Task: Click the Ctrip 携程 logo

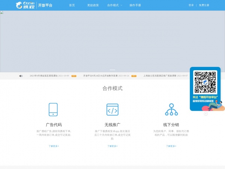Action: [25, 5]
